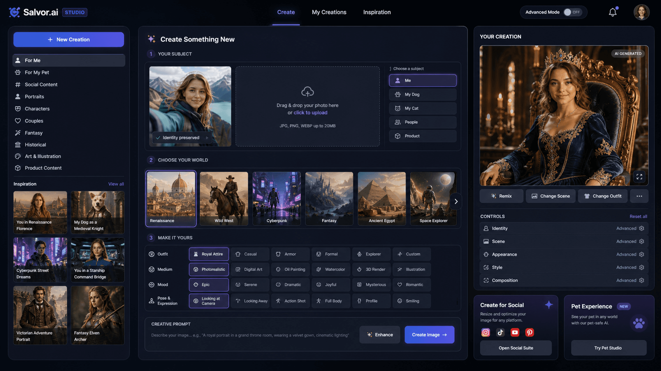This screenshot has height=371, width=661.
Task: Expand the Style controls row
Action: tap(564, 267)
